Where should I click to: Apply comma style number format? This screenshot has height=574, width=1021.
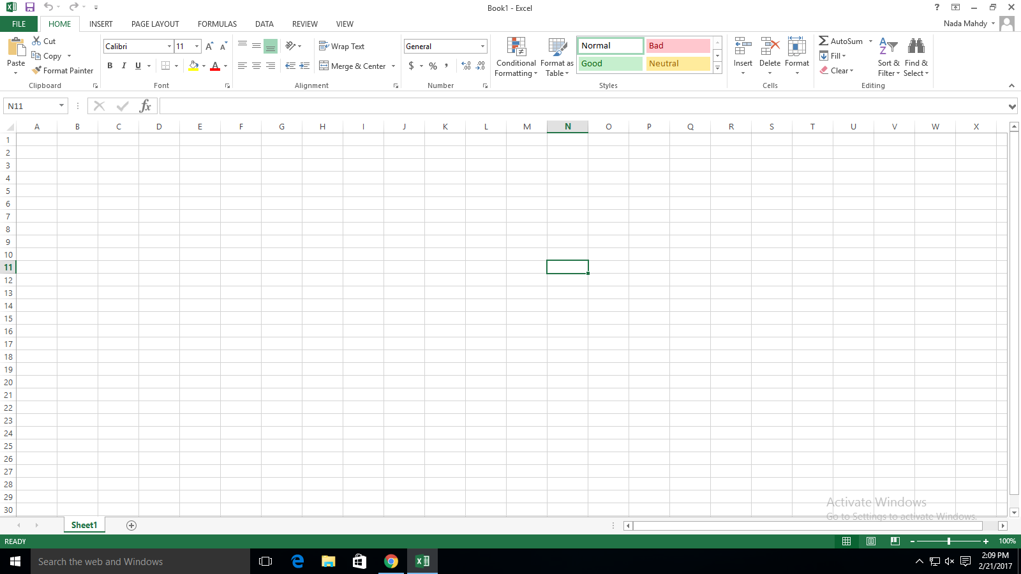tap(447, 66)
